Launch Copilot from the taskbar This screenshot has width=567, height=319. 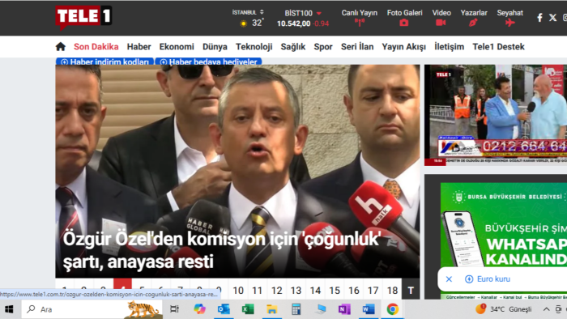click(199, 309)
